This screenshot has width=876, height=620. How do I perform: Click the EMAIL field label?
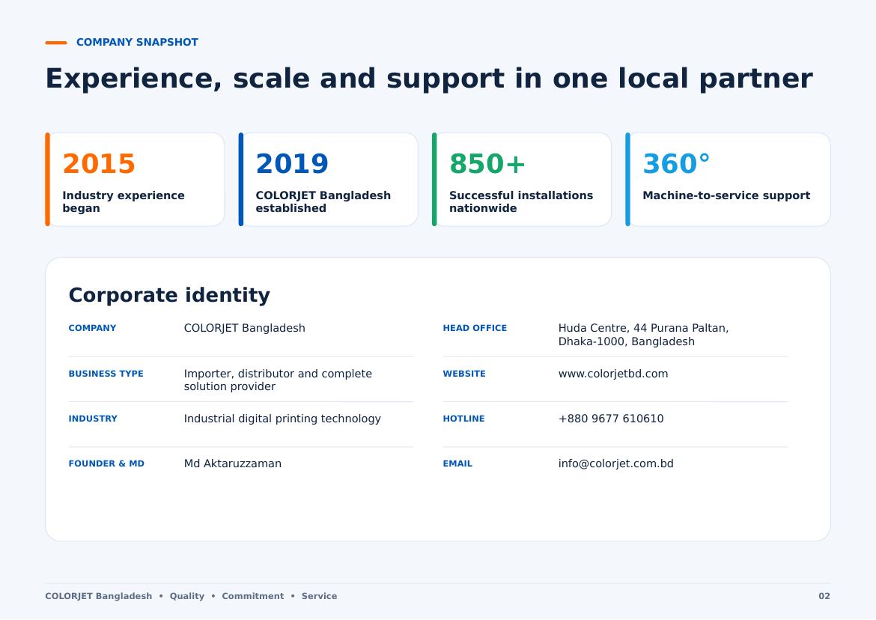click(x=457, y=464)
